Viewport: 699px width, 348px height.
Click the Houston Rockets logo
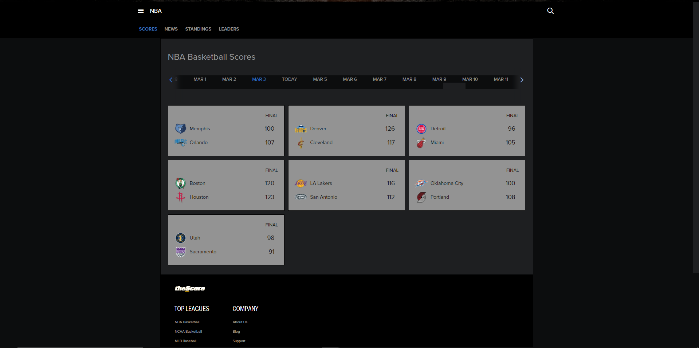pos(181,197)
